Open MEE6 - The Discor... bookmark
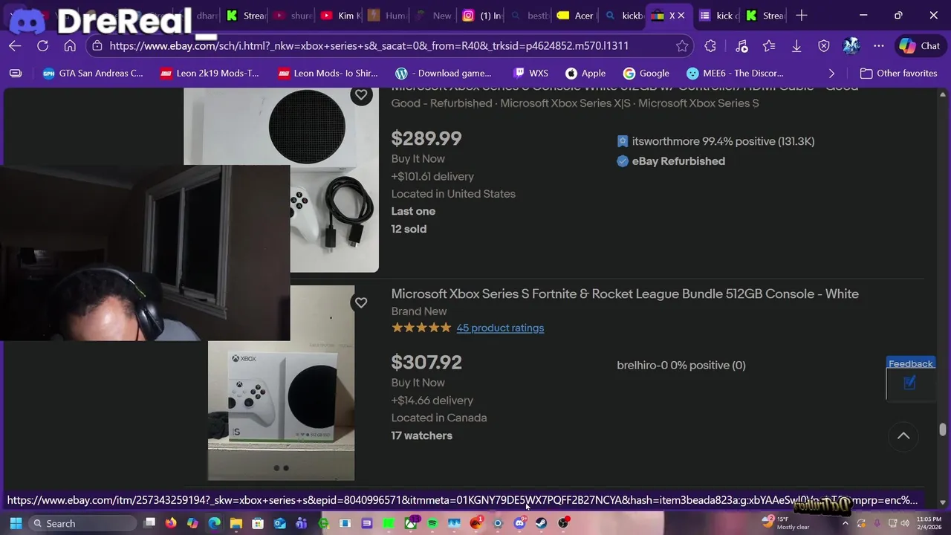The height and width of the screenshot is (535, 951). tap(735, 73)
